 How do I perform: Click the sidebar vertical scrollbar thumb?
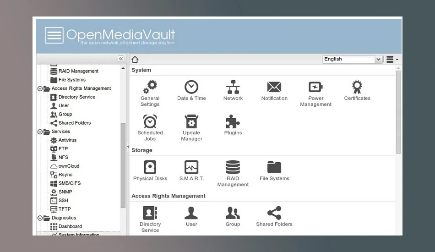(x=123, y=165)
